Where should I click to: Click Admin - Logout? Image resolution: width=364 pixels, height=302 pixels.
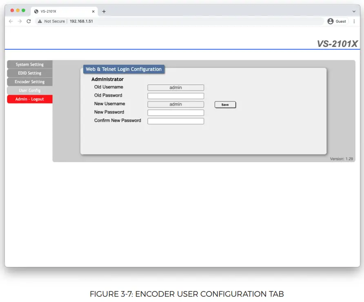30,99
